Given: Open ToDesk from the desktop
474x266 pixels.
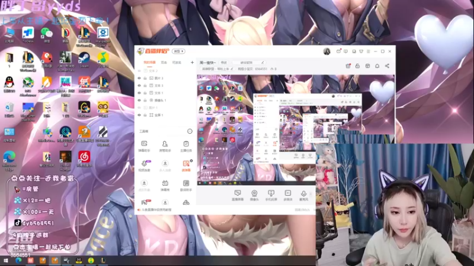Looking at the screenshot, I should pos(28,35).
